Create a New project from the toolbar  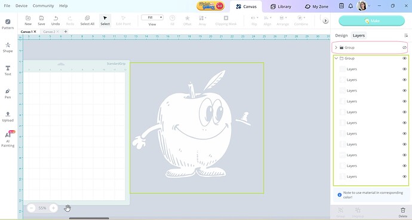click(x=28, y=20)
